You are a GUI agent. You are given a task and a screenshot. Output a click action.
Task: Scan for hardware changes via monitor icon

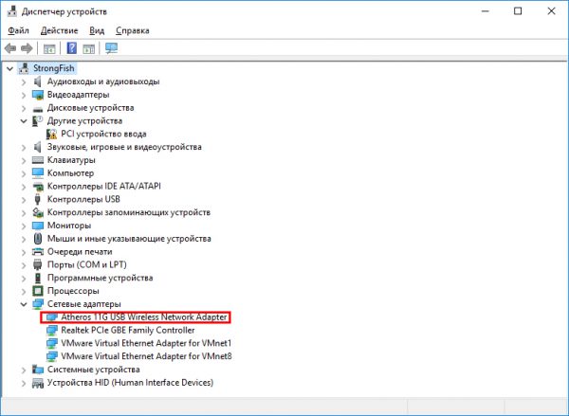[111, 48]
